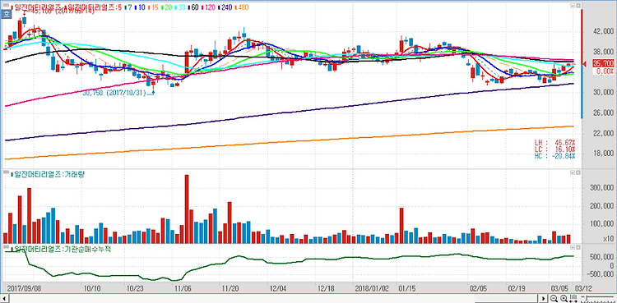Select the 7-day moving average legend

(129, 7)
